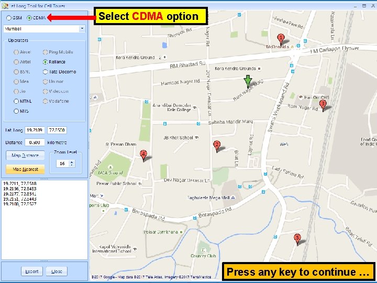Click the McDonald's place icon on map

[292, 47]
